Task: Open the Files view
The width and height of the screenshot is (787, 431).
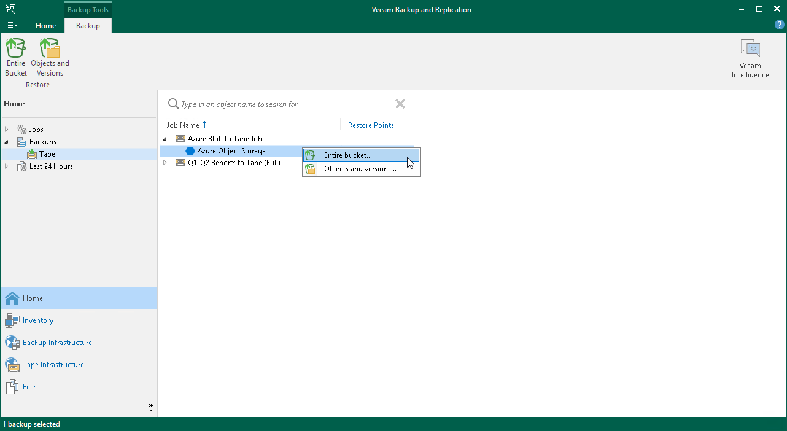Action: (29, 386)
